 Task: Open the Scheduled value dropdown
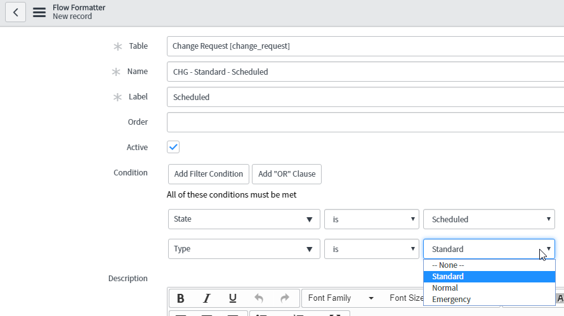489,219
